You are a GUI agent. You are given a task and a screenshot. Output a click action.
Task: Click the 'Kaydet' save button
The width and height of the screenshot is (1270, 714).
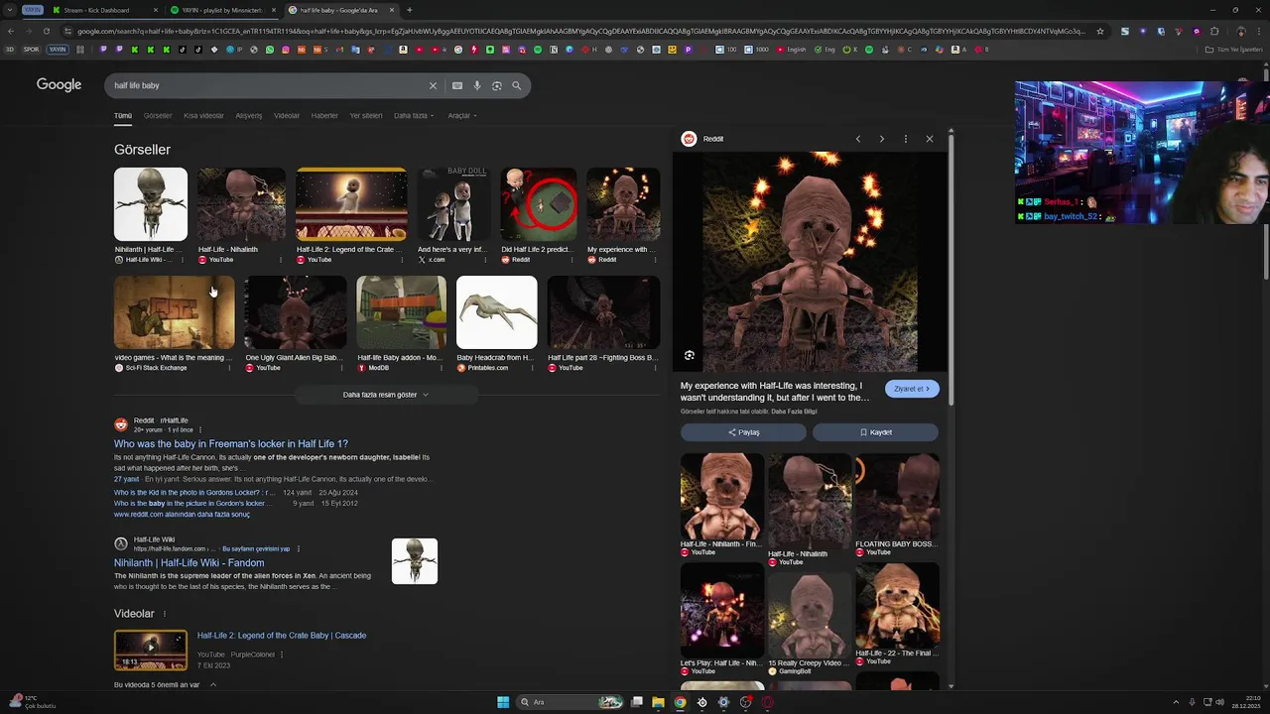pos(875,432)
